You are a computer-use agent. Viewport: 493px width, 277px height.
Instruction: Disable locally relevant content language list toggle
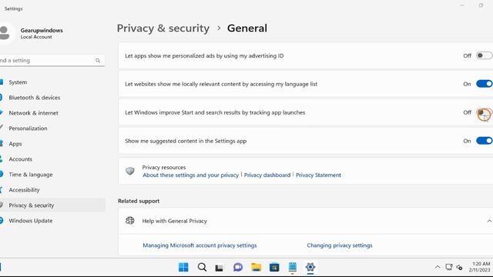coord(485,84)
